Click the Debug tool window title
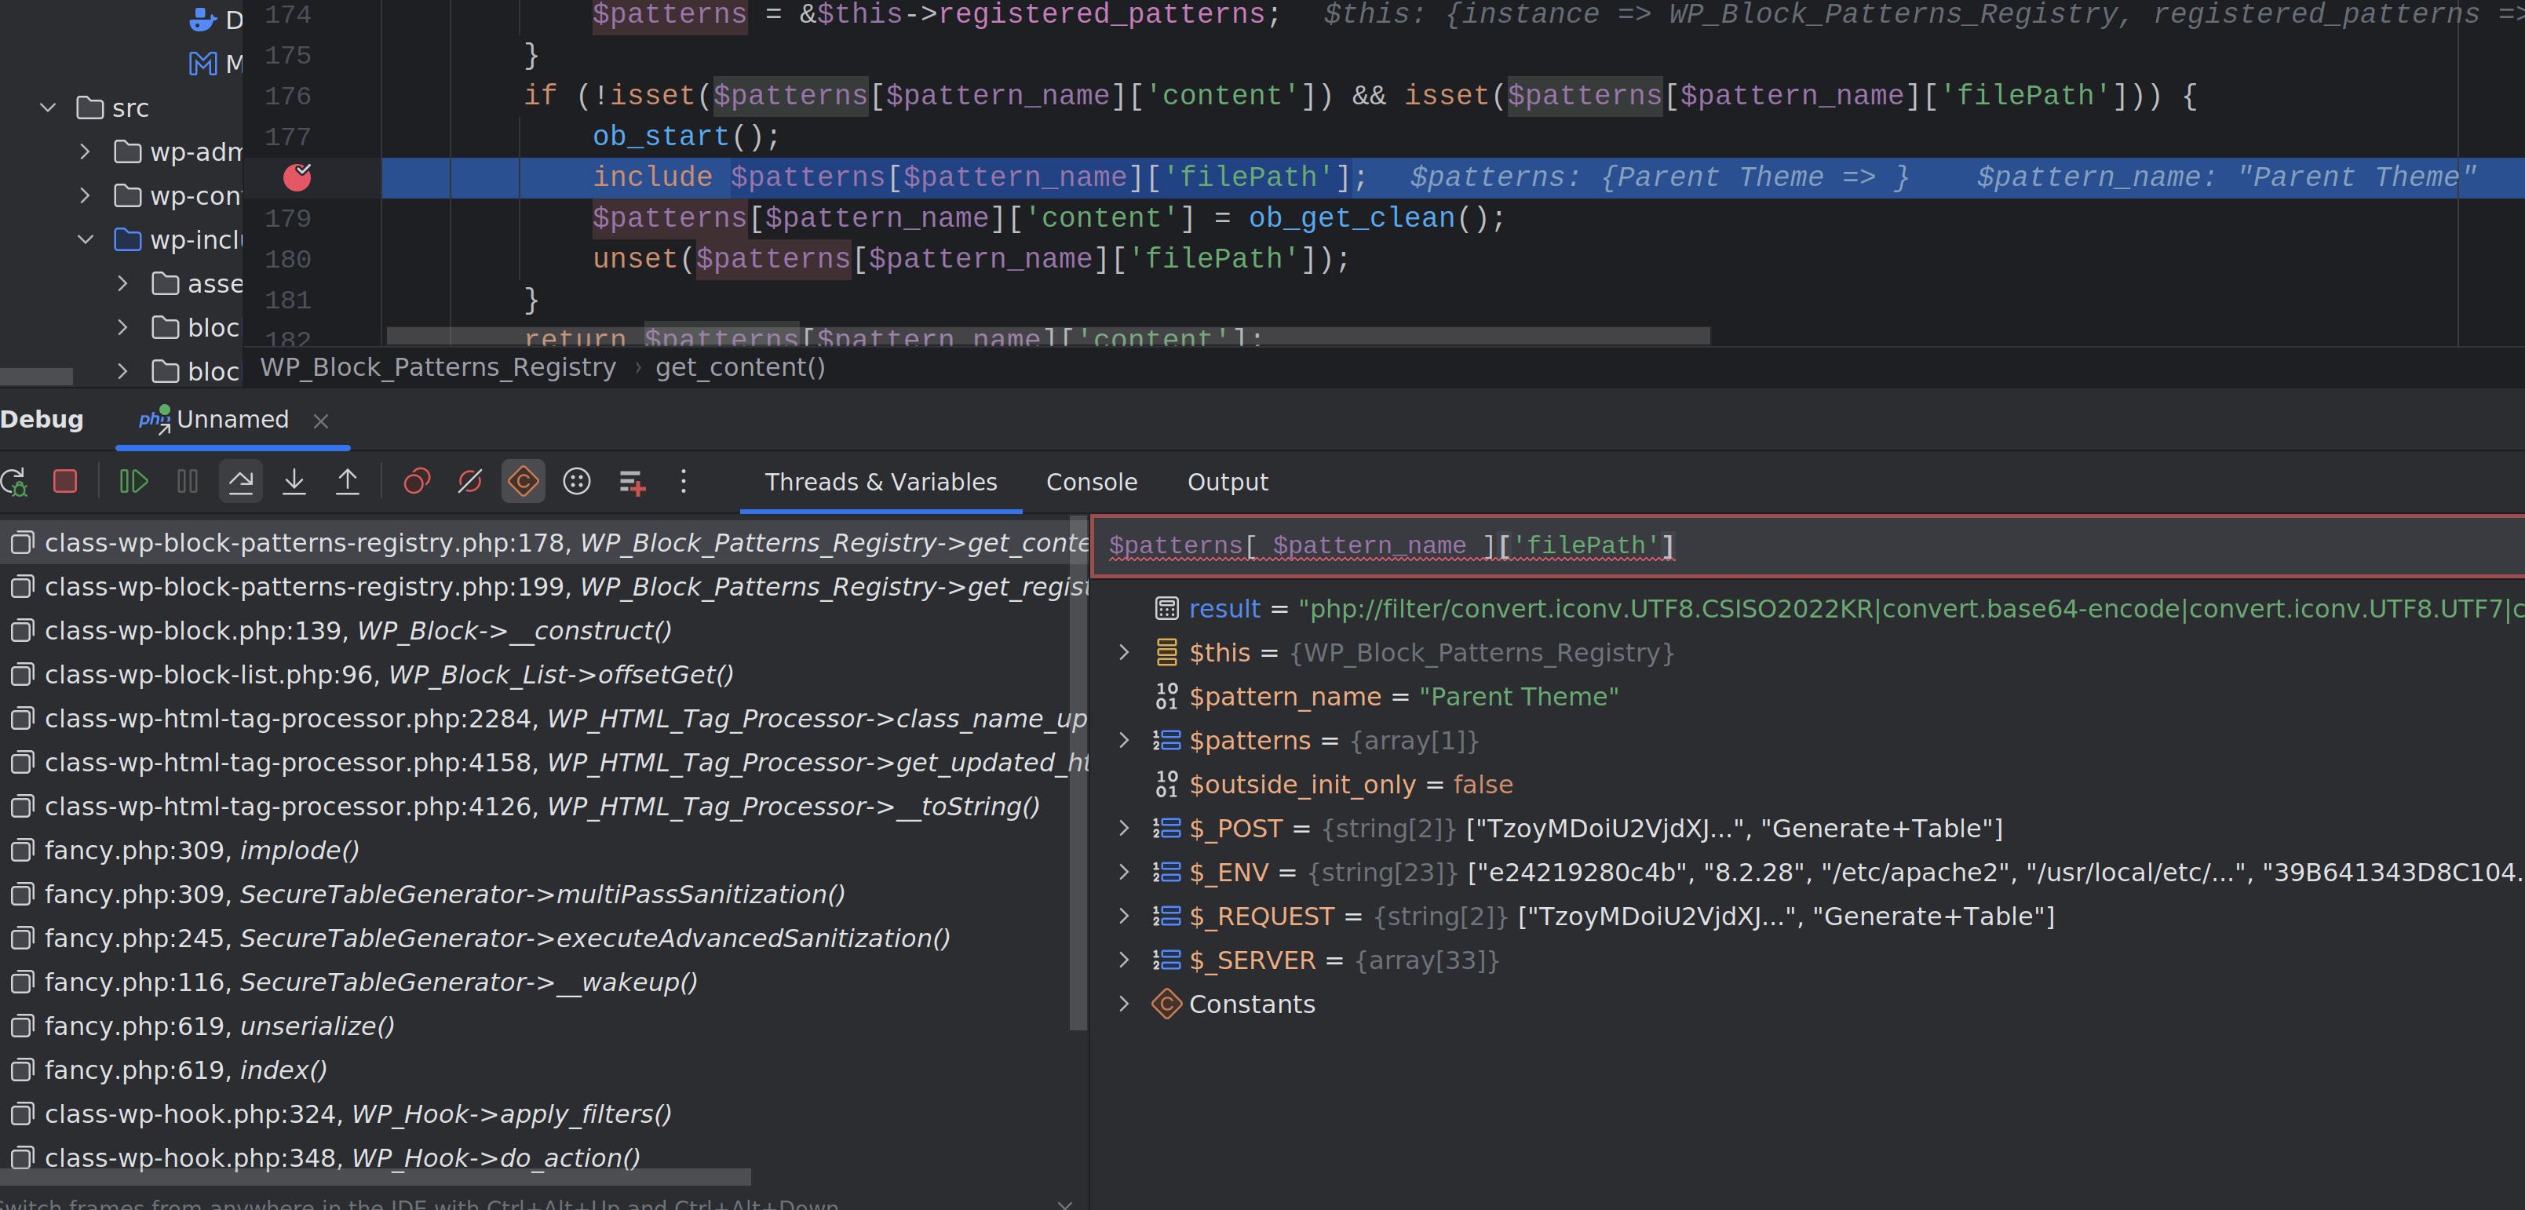The height and width of the screenshot is (1210, 2525). point(42,419)
